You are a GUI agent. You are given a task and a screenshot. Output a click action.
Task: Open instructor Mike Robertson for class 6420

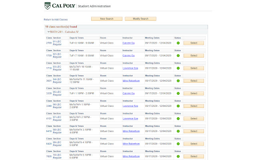(131, 144)
